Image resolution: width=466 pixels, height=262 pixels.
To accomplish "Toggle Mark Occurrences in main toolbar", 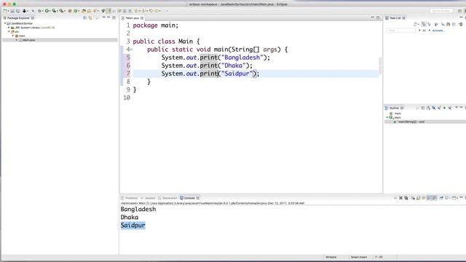I will coord(108,11).
